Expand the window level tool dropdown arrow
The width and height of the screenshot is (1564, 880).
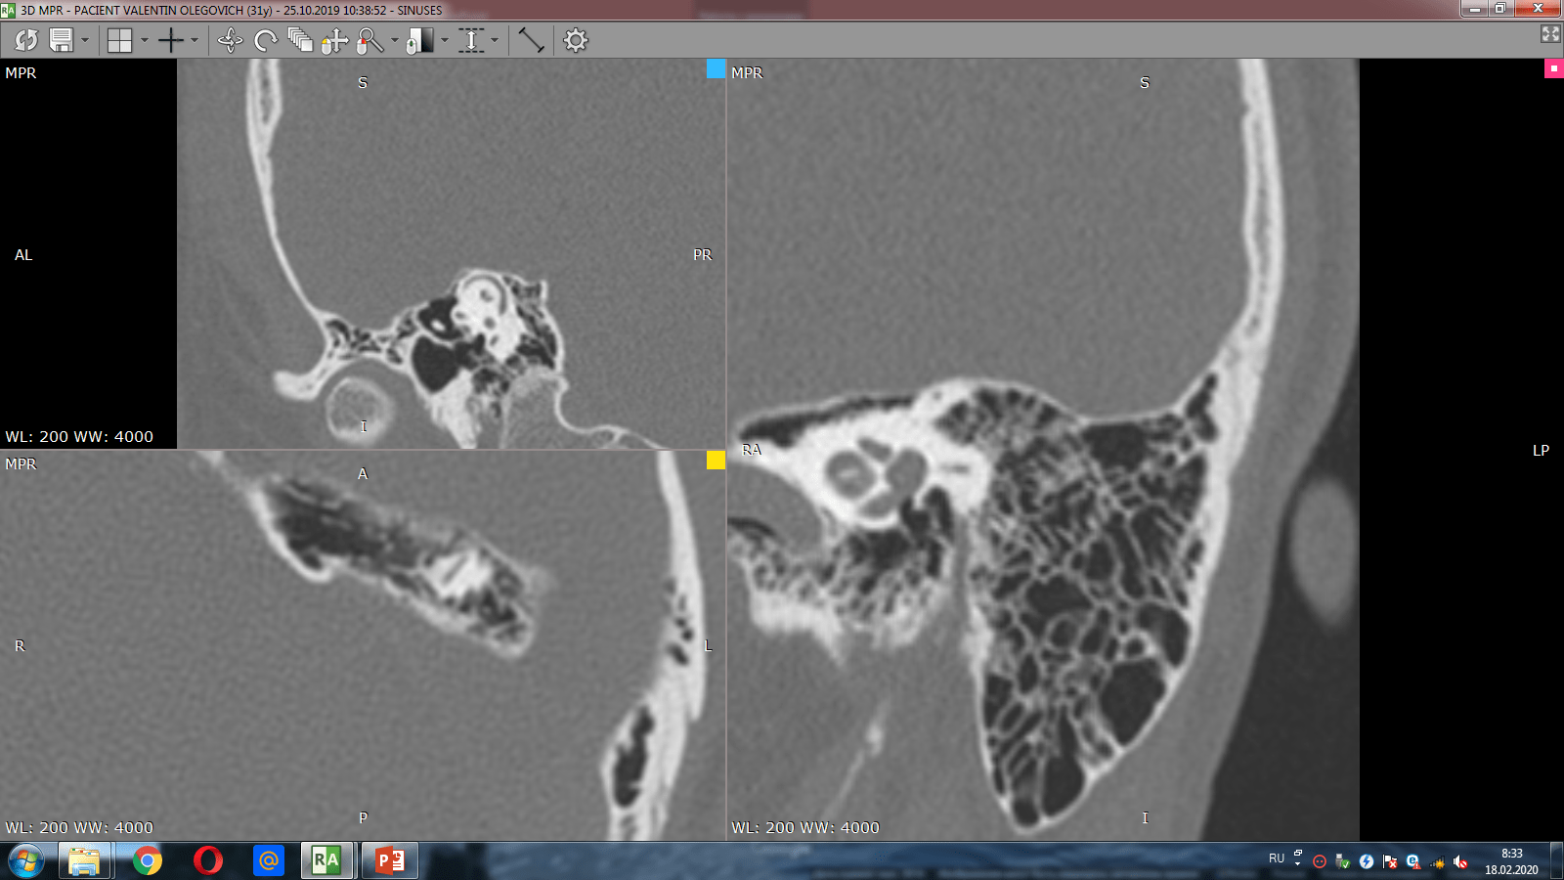click(x=445, y=40)
